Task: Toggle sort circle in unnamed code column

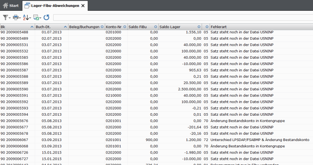Action: tap(207, 27)
